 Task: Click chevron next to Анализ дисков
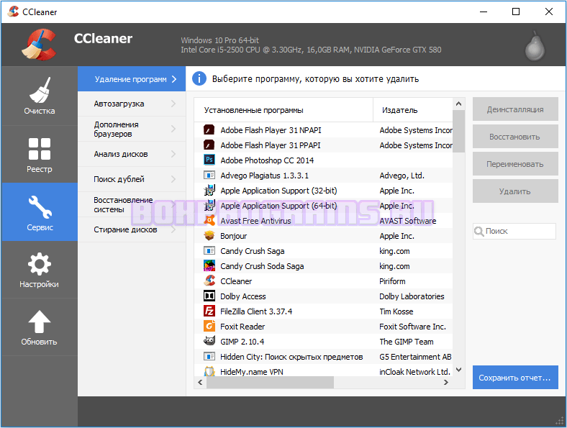pyautogui.click(x=173, y=154)
